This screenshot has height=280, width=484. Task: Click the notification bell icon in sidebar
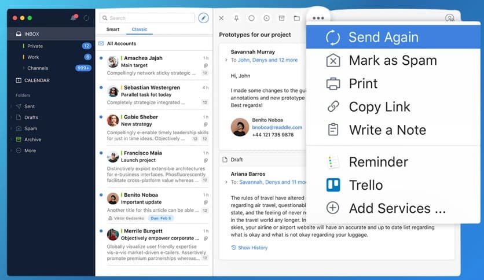coord(74,17)
